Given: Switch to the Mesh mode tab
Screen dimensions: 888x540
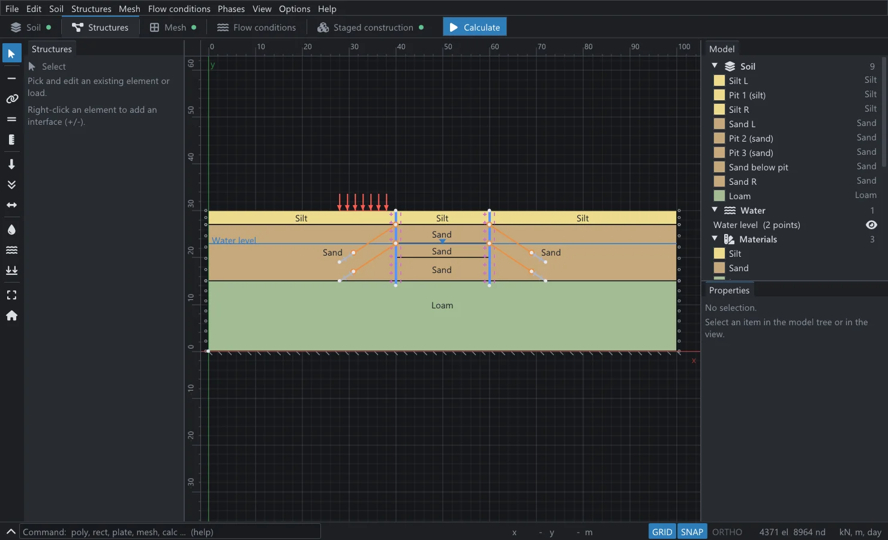Looking at the screenshot, I should click(x=173, y=28).
